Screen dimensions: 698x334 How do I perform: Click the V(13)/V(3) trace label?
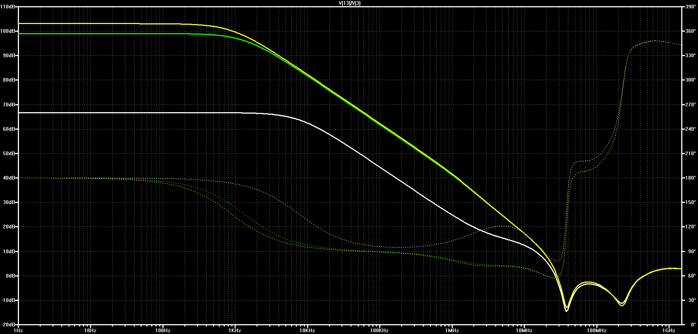tap(349, 3)
